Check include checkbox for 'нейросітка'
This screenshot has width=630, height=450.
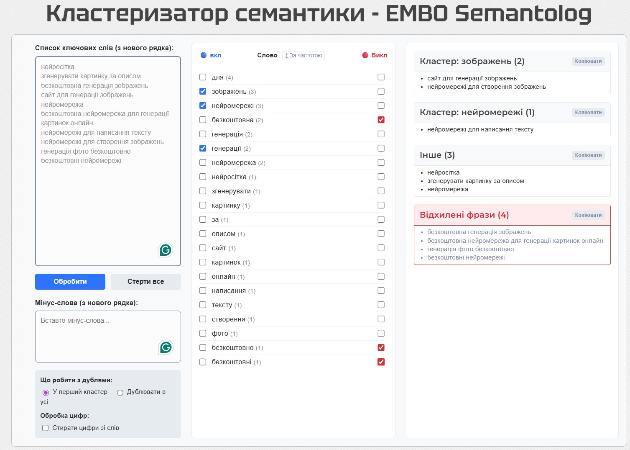[203, 177]
